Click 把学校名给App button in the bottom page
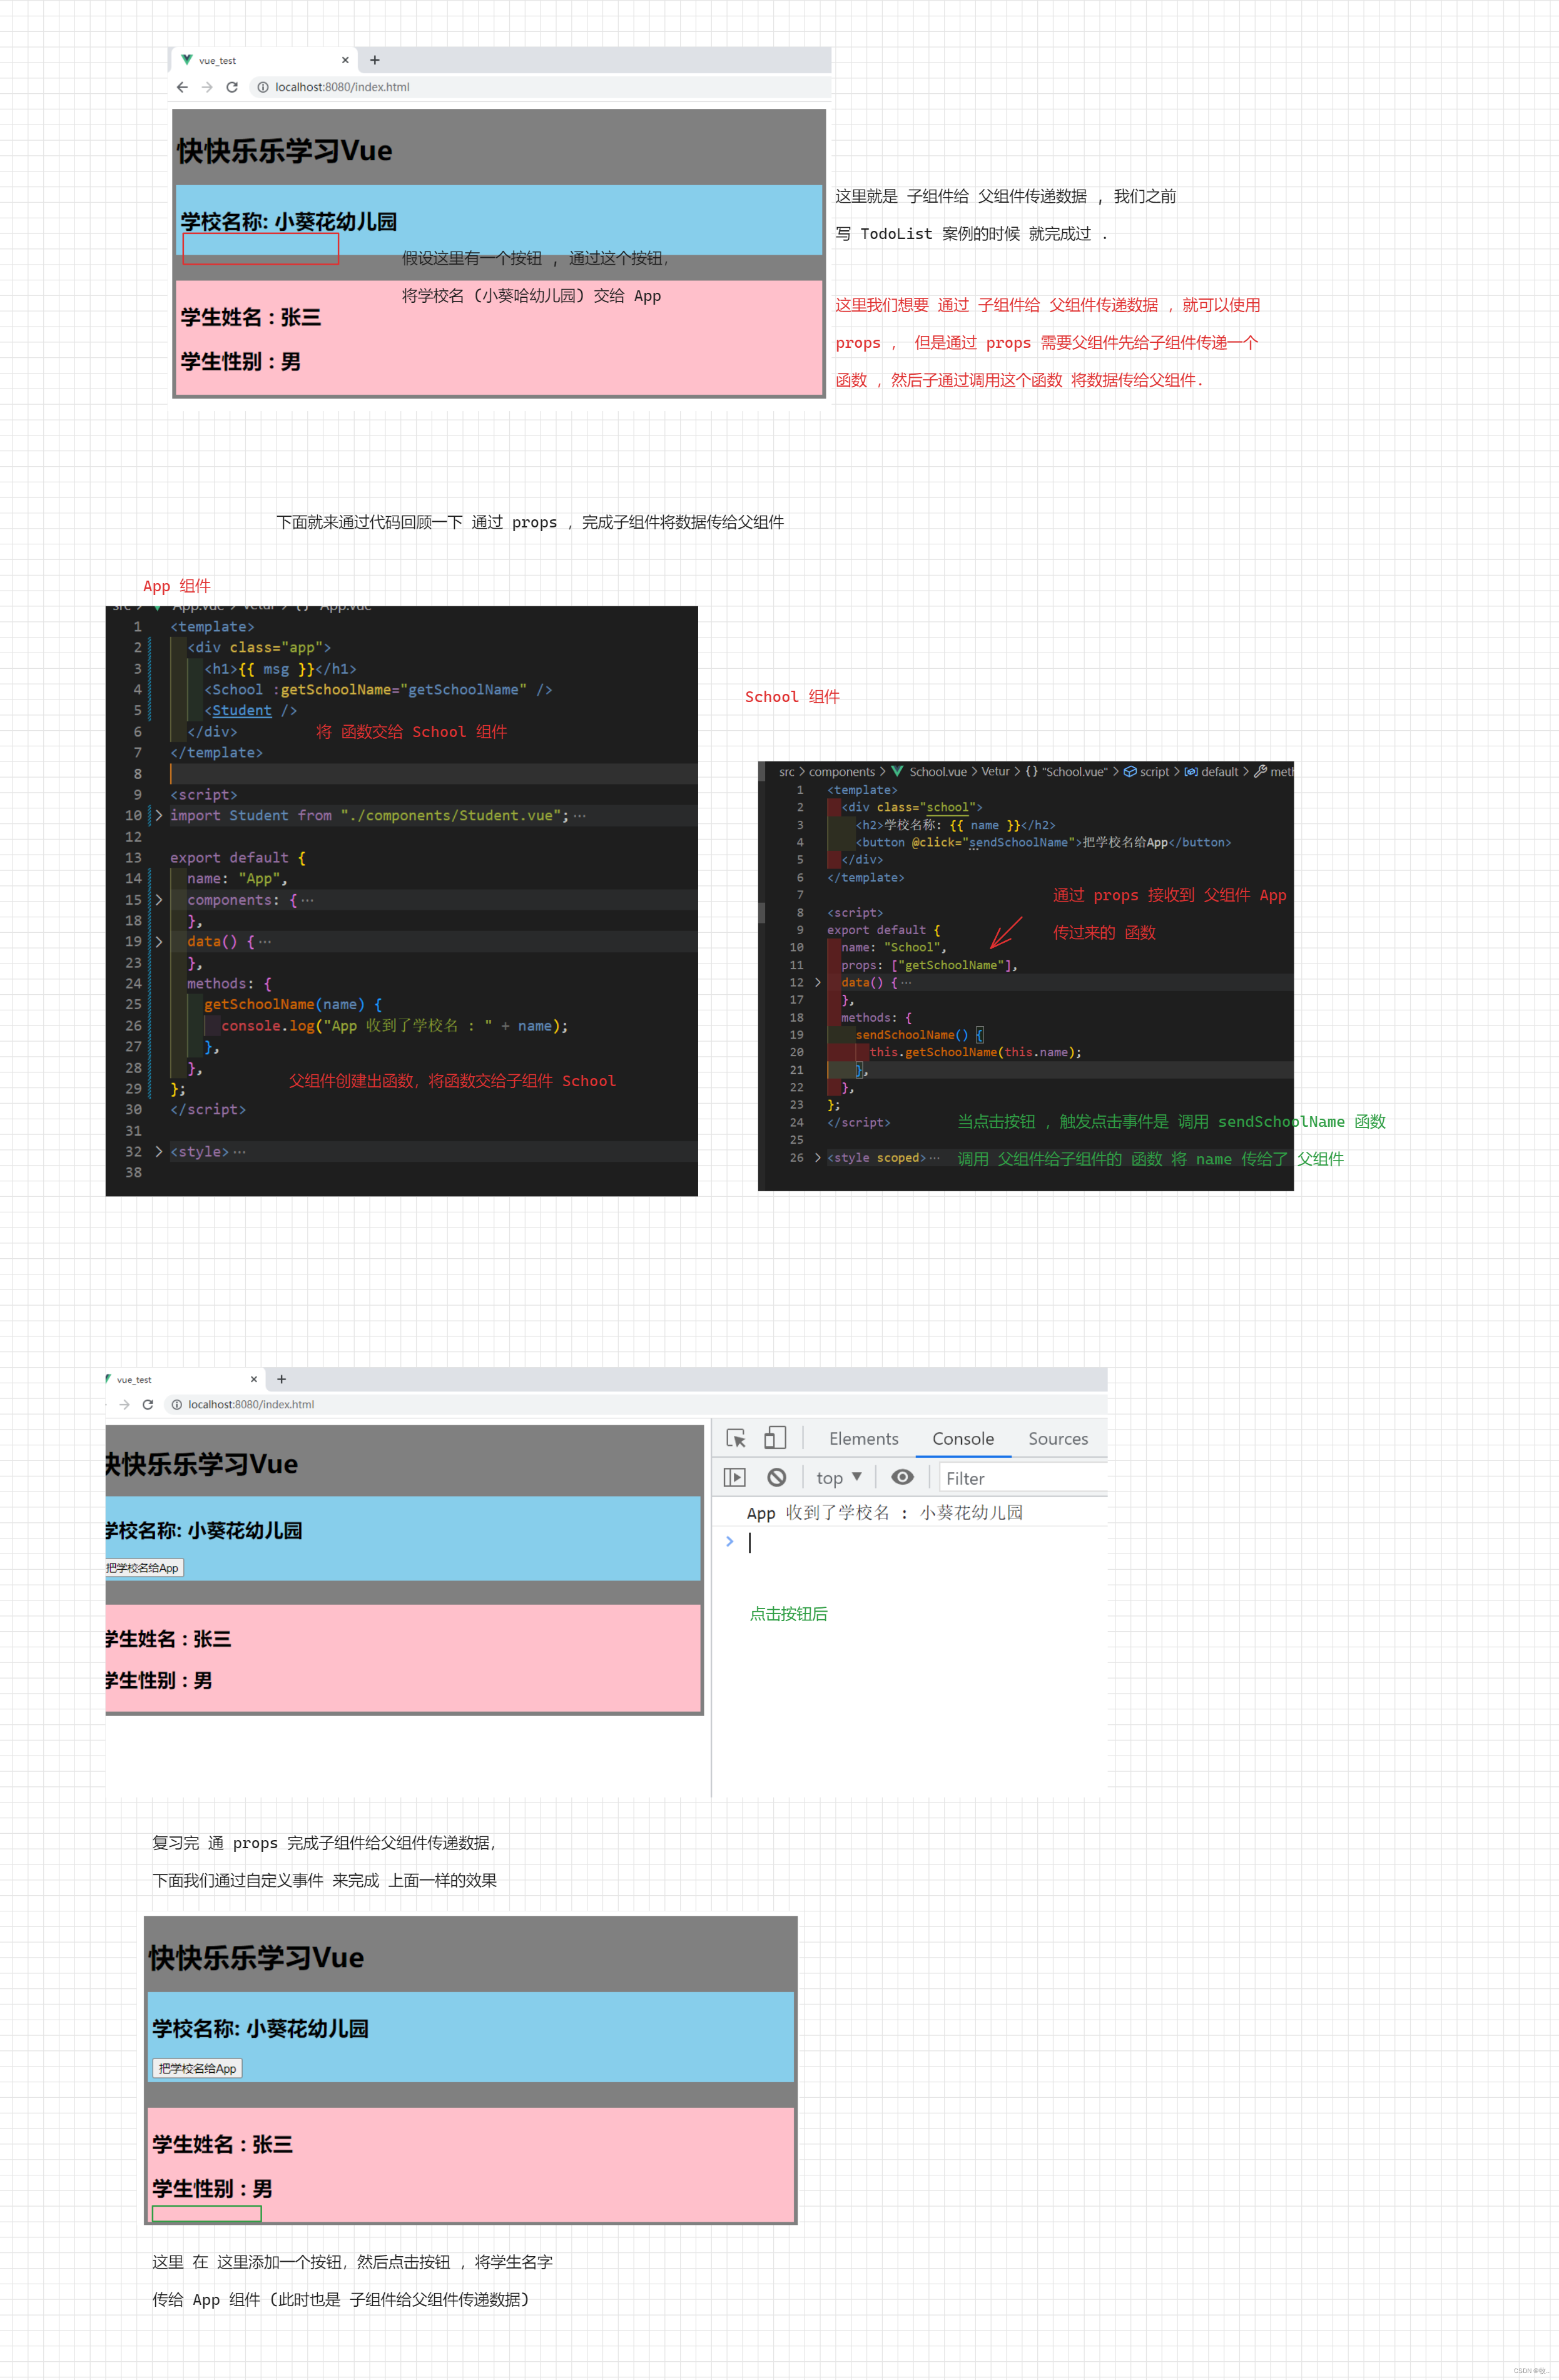This screenshot has height=2380, width=1559. (198, 2068)
